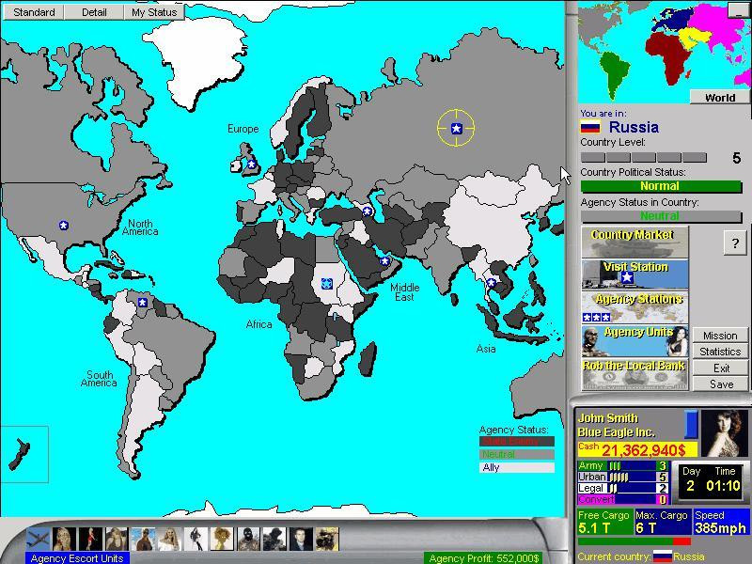Image resolution: width=752 pixels, height=564 pixels.
Task: Open the Agency Units panel
Action: coord(634,340)
